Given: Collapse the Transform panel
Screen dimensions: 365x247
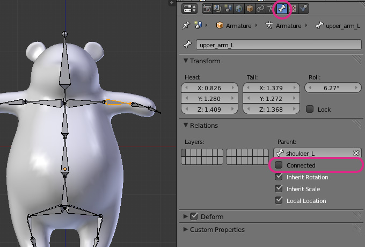Looking at the screenshot, I should coord(186,61).
